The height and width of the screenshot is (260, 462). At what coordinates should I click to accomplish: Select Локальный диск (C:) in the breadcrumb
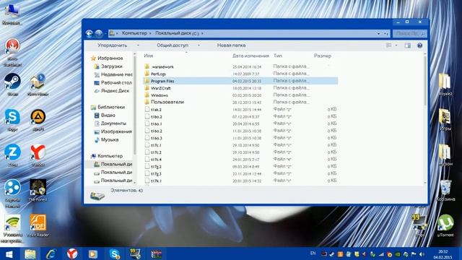point(178,33)
